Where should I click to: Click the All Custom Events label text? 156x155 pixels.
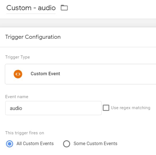pyautogui.click(x=35, y=144)
